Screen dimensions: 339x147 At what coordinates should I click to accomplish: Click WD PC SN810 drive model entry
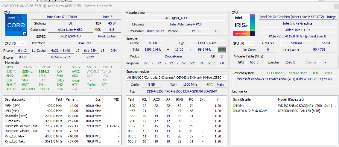(x=307, y=106)
